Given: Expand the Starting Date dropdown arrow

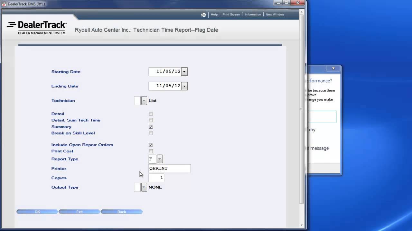Looking at the screenshot, I should 184,72.
